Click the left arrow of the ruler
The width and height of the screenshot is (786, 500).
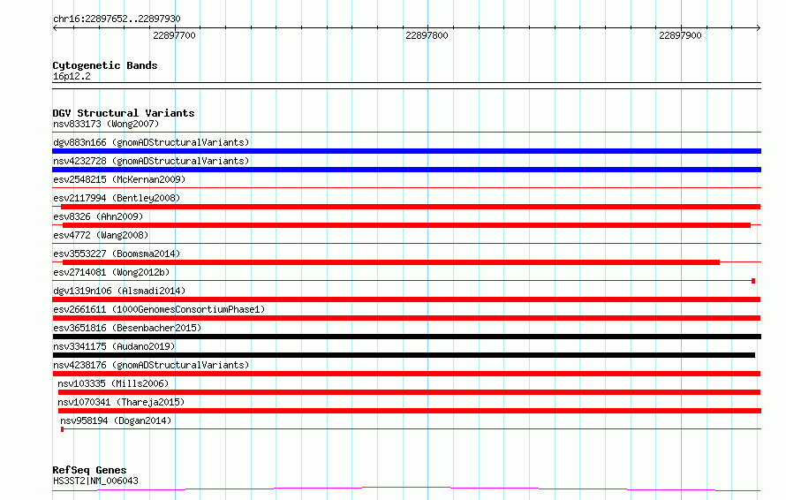(55, 27)
